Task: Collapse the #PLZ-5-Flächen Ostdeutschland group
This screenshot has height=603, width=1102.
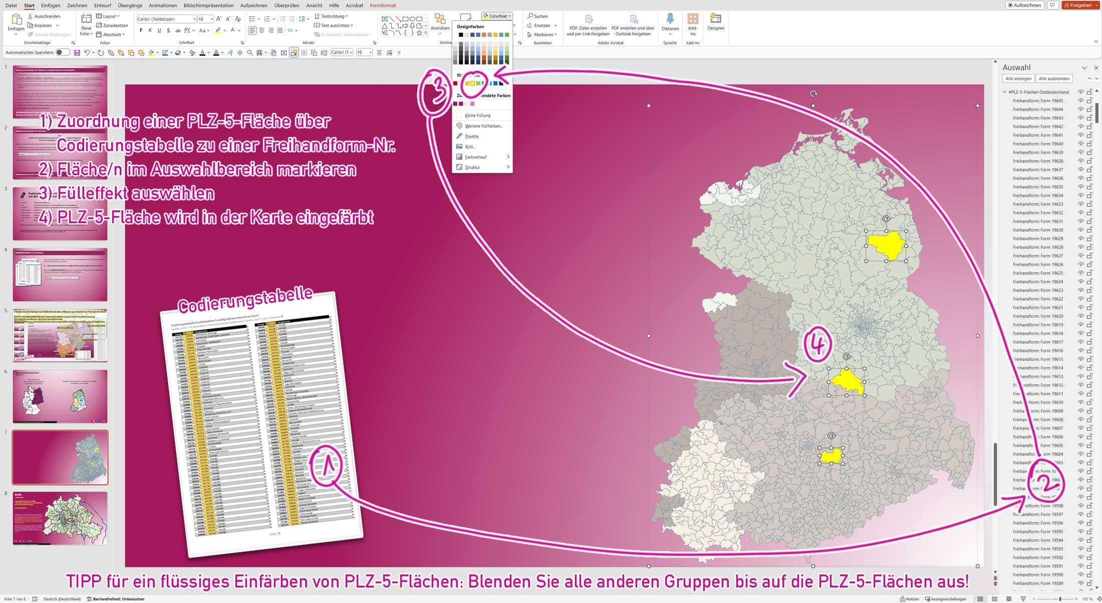Action: (x=1004, y=92)
